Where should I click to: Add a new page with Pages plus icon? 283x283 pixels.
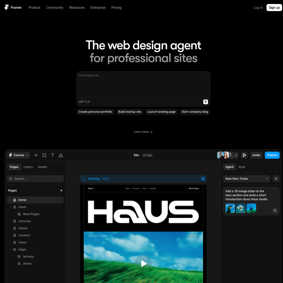point(61,190)
